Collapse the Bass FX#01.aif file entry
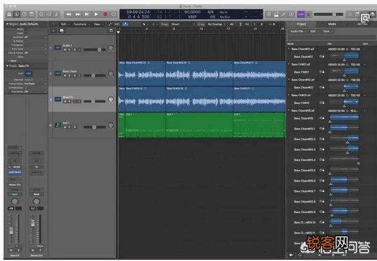Viewport: 377px width, 261px height. [x=289, y=64]
